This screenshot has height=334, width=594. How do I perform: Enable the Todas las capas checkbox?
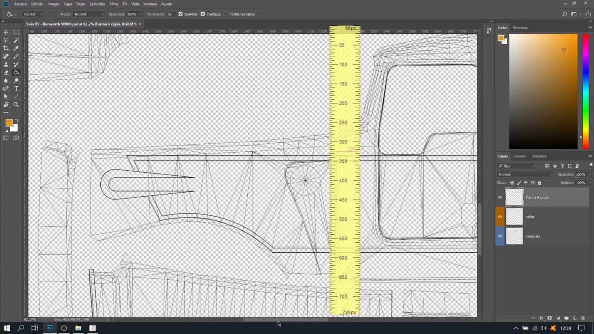[x=226, y=14]
